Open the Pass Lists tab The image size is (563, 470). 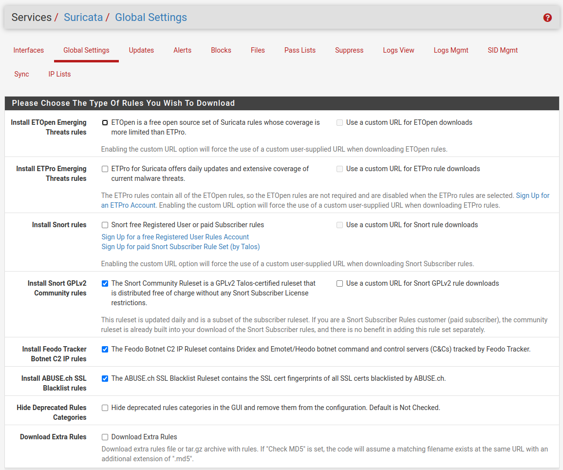tap(300, 50)
